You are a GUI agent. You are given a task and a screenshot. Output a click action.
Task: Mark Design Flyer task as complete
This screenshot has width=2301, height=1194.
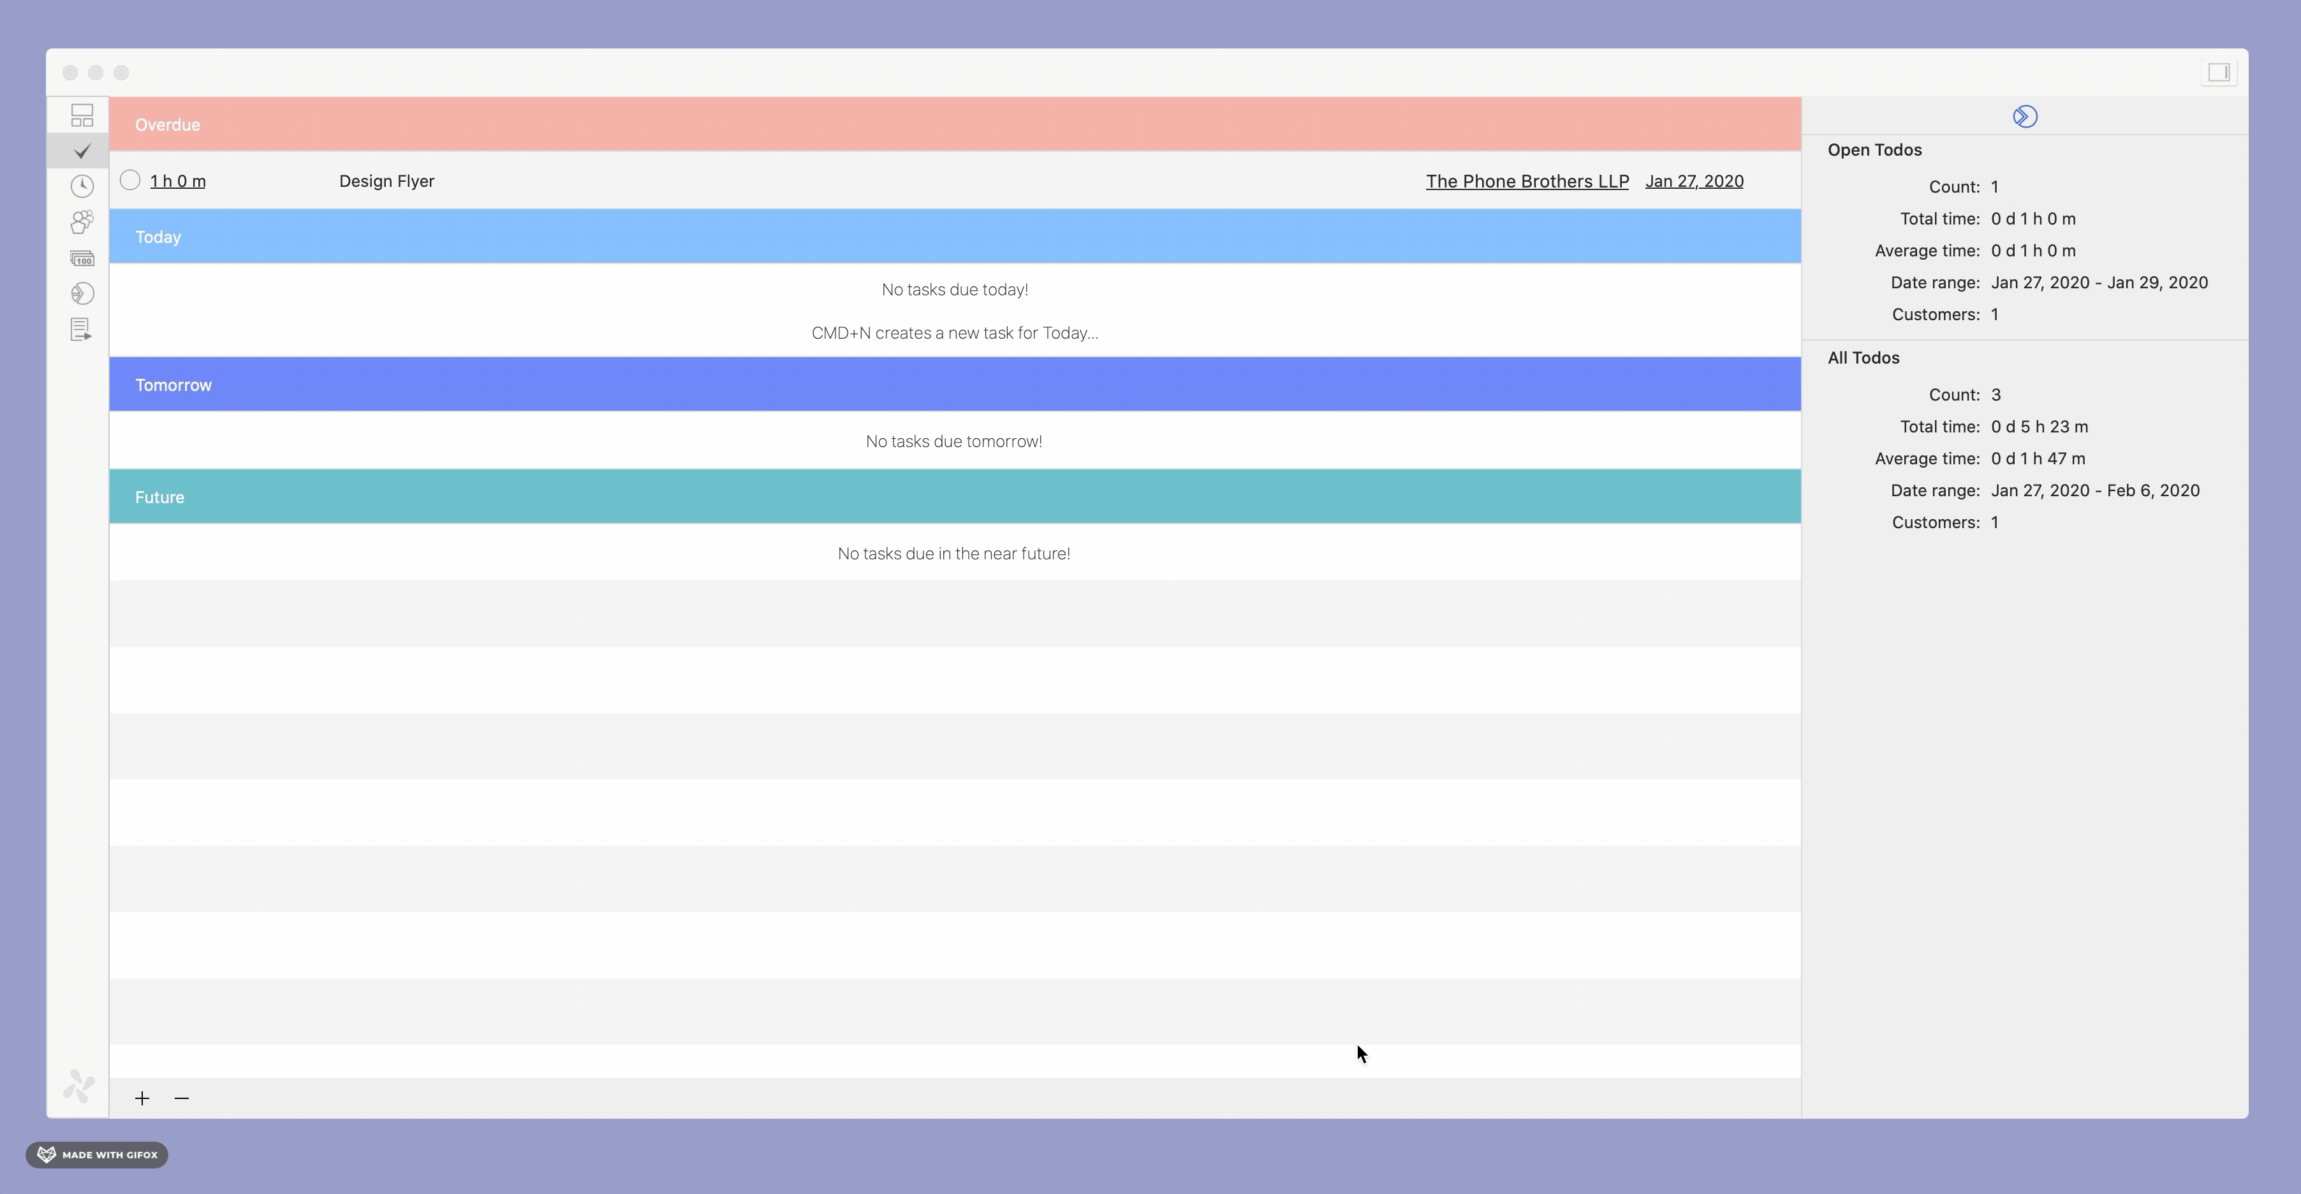130,181
